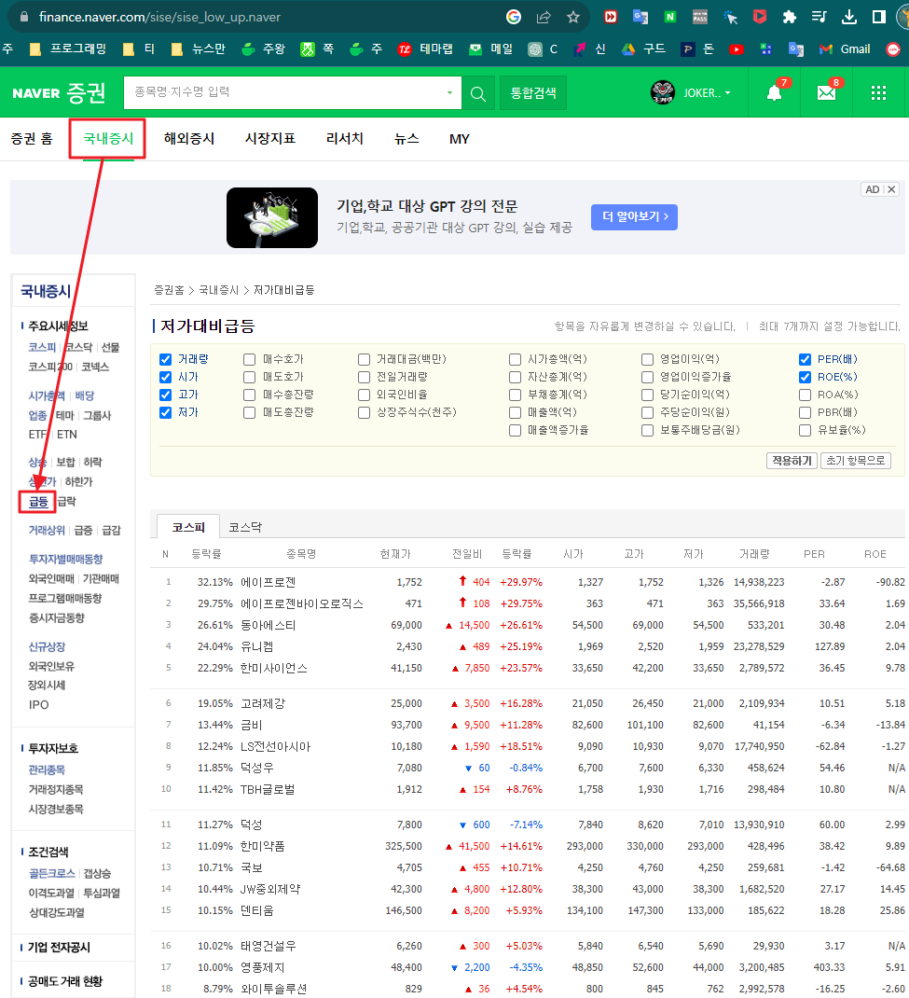The height and width of the screenshot is (998, 909).
Task: Open the 테마랩 bookmark
Action: (425, 49)
